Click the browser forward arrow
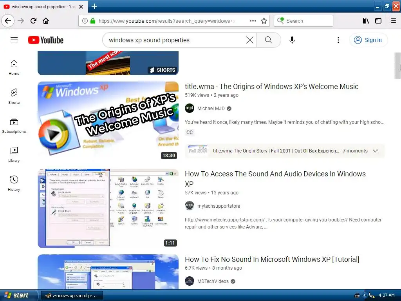The image size is (401, 301). (x=21, y=21)
